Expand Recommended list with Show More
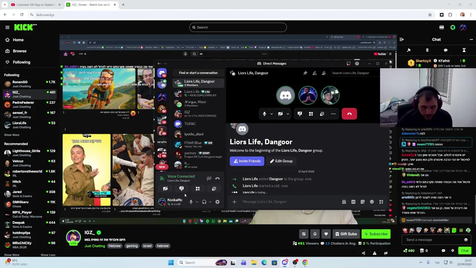 (x=12, y=255)
